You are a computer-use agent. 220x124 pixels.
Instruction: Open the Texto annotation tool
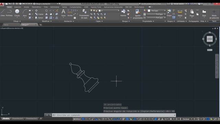[x=63, y=13]
